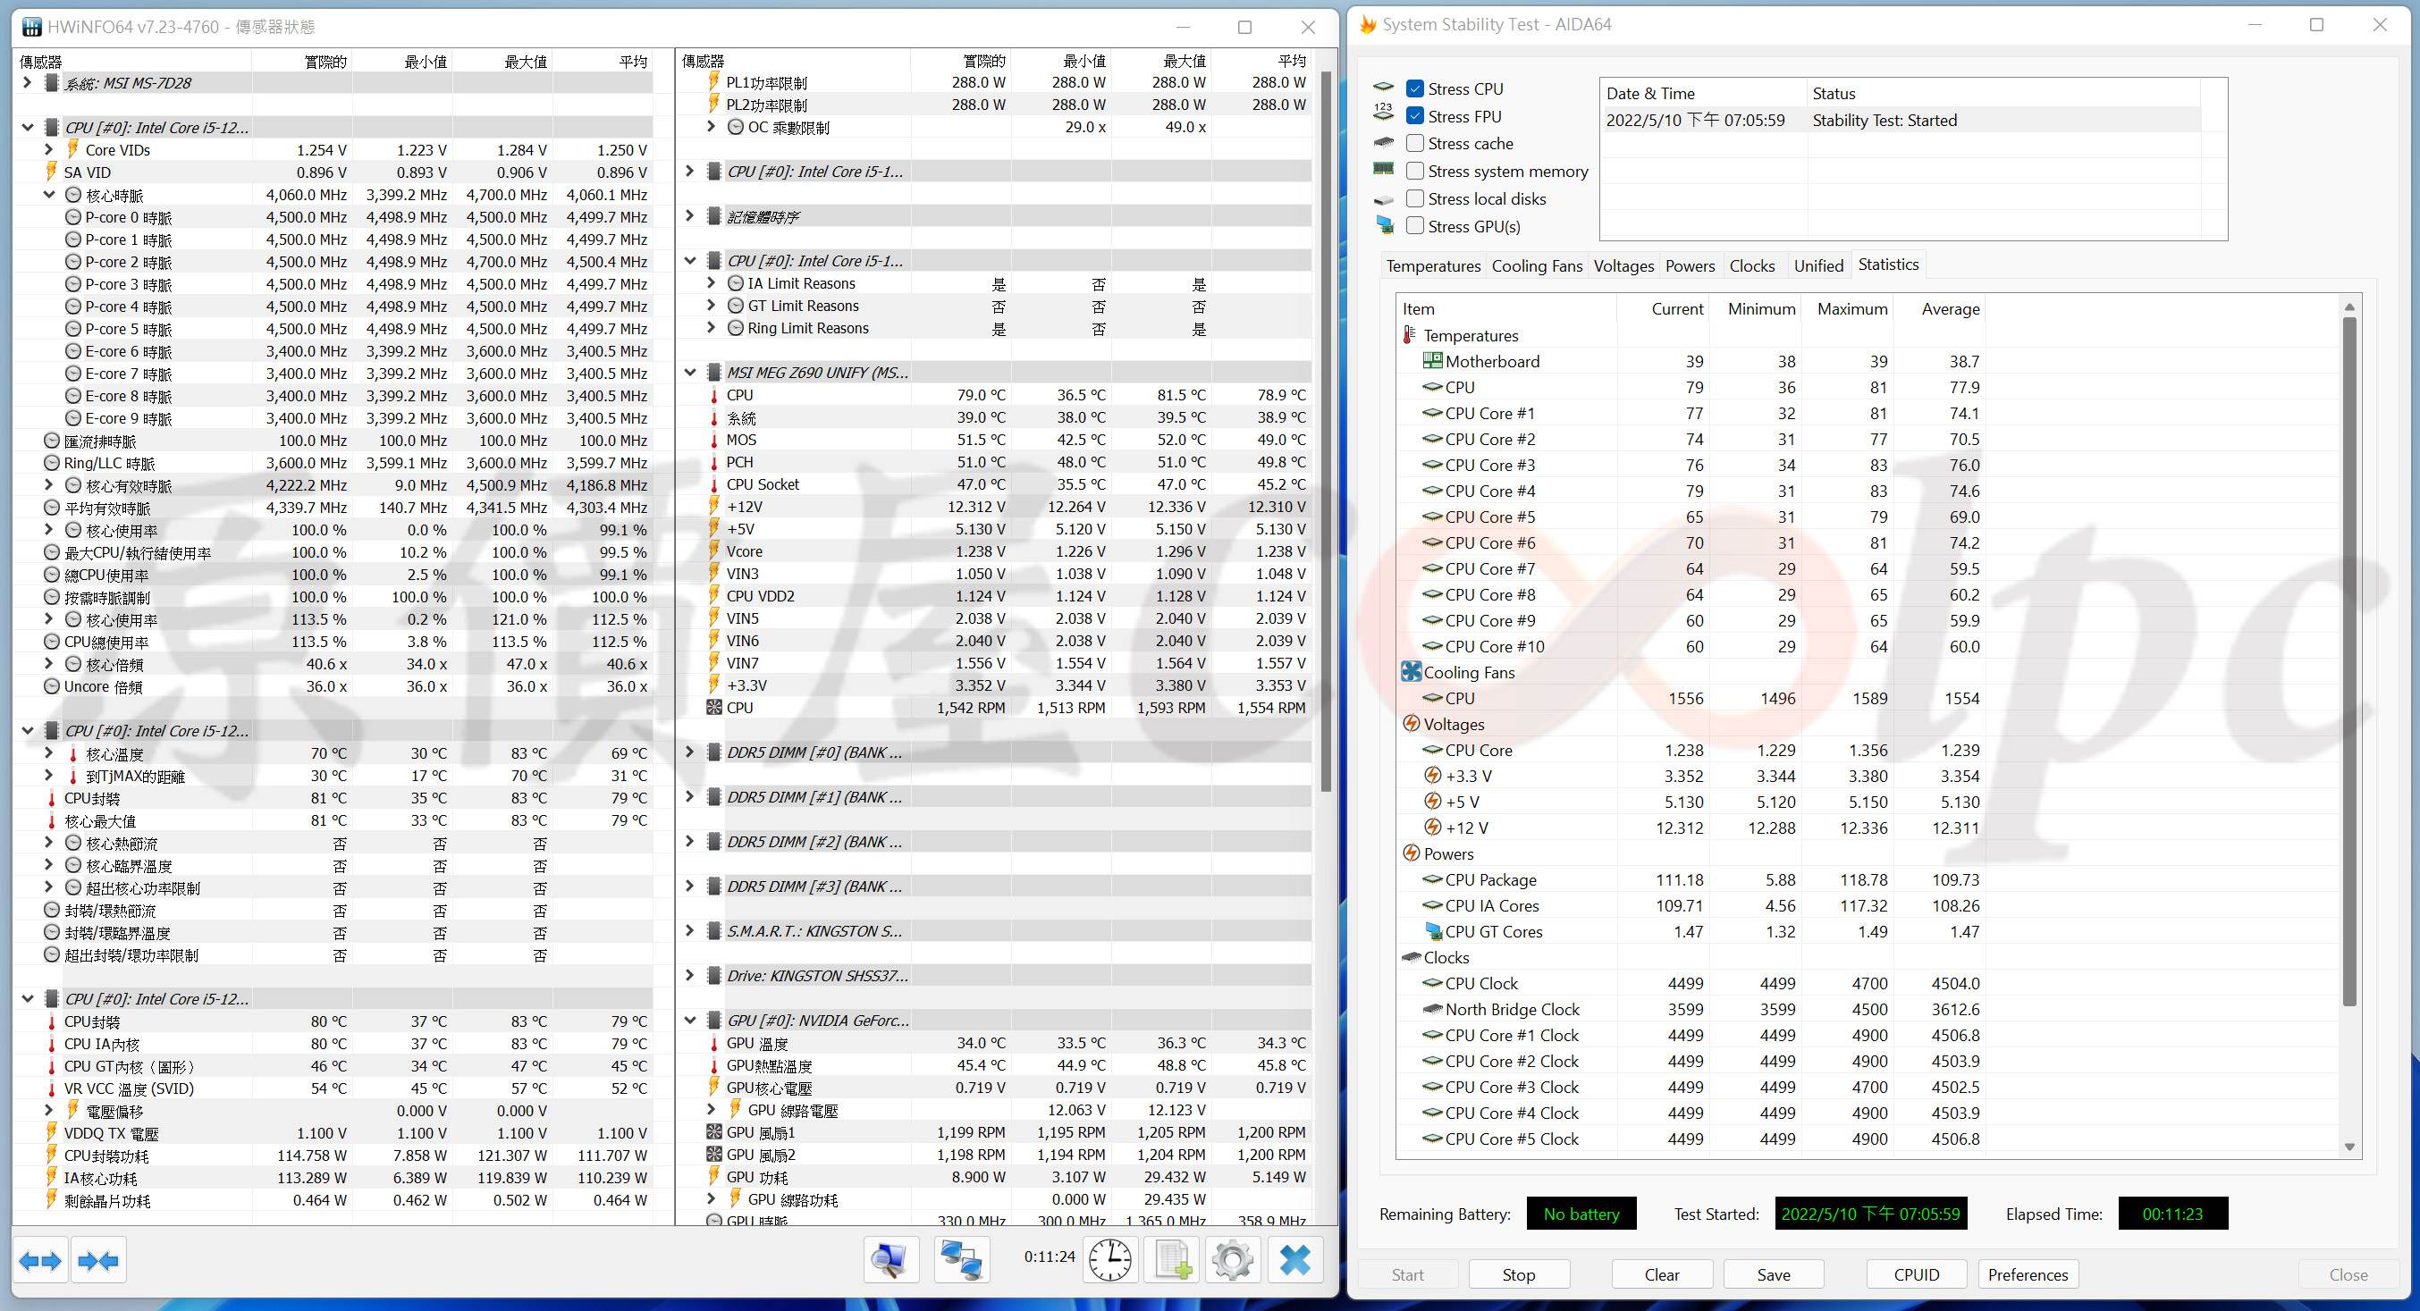Expand the 系統: MSI MS-7D28 sensor group

coord(27,82)
